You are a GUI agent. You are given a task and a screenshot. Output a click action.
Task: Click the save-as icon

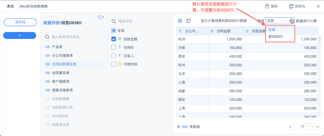tap(291, 6)
